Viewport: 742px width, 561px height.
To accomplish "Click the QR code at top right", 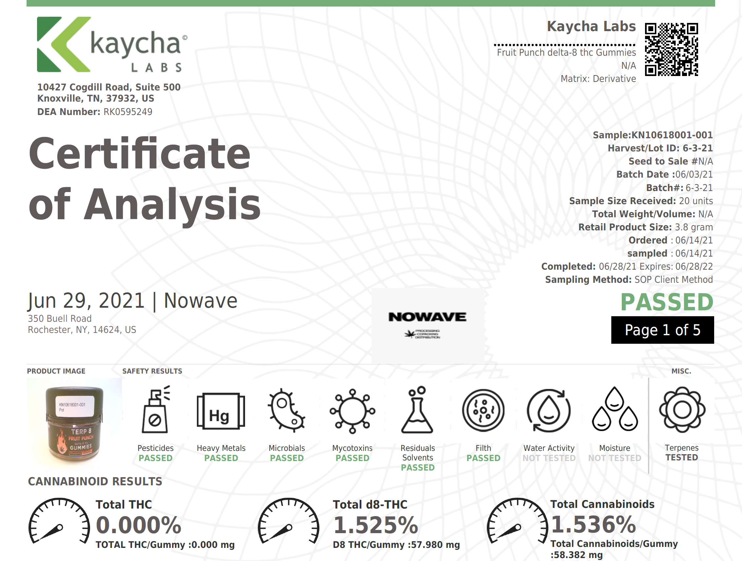I will (671, 49).
